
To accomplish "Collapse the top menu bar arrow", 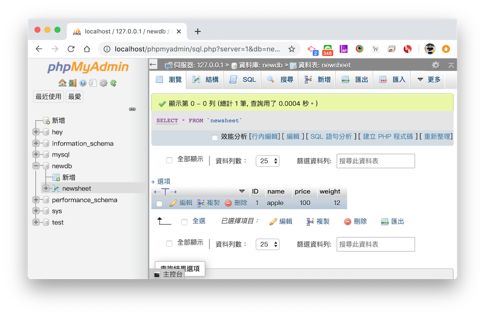I will [451, 65].
